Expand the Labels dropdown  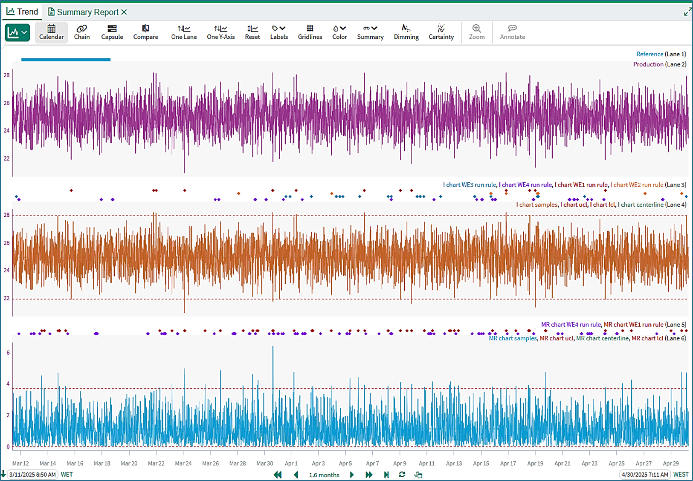click(x=279, y=32)
